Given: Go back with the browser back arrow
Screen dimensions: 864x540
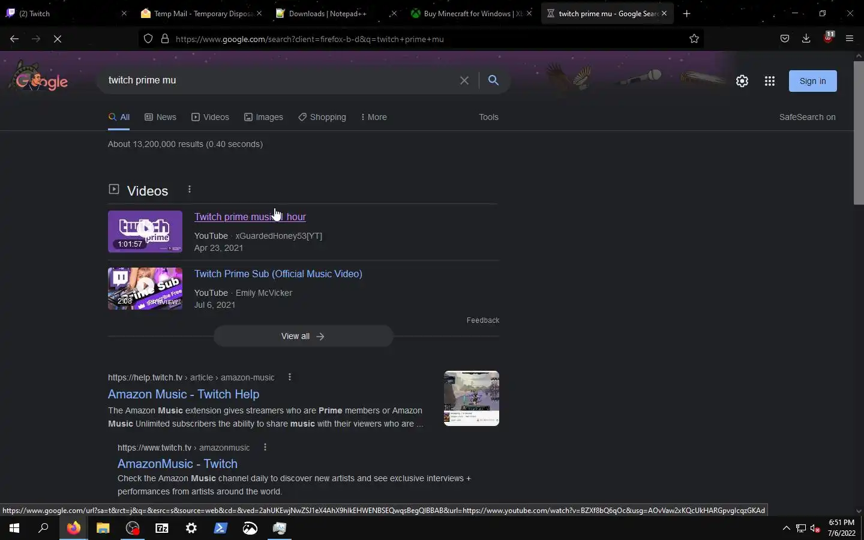Looking at the screenshot, I should pos(14,39).
